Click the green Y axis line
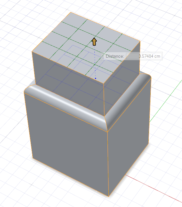Screen dimensions: 182x207 [166, 101]
